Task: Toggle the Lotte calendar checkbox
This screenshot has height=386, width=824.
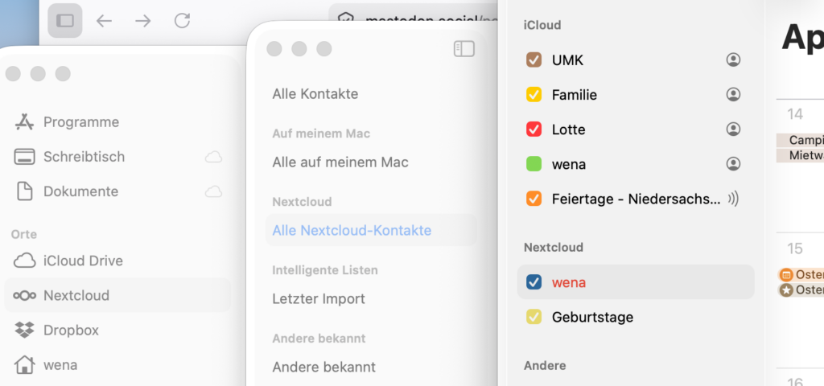Action: click(x=533, y=129)
